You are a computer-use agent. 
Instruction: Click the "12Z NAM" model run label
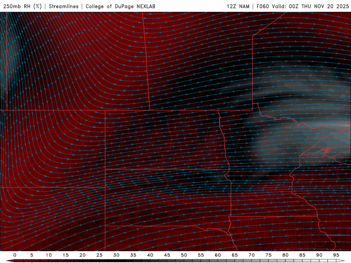point(238,6)
